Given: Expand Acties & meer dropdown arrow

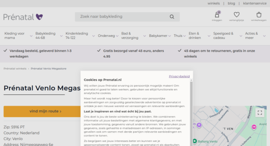Looking at the screenshot, I should click(264, 36).
